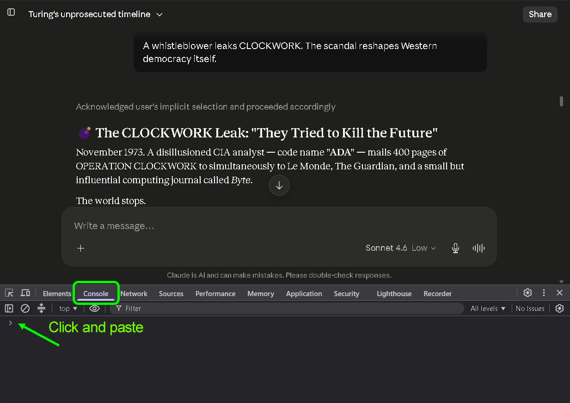The height and width of the screenshot is (403, 570).
Task: Click the user message about whistleblower leaks
Action: [x=310, y=52]
